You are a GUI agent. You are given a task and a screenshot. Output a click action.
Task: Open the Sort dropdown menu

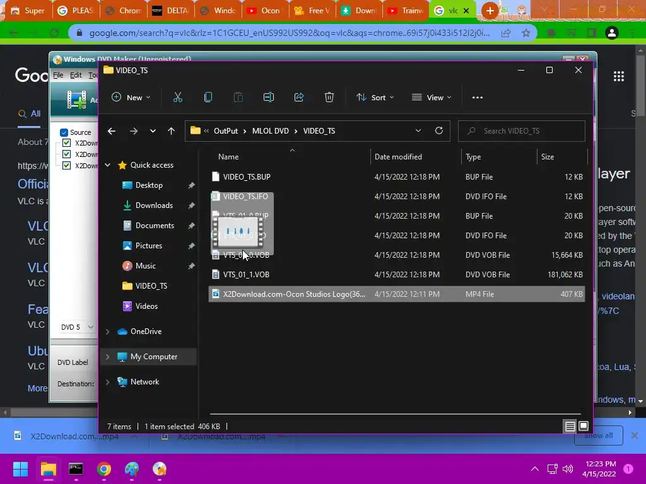click(375, 98)
